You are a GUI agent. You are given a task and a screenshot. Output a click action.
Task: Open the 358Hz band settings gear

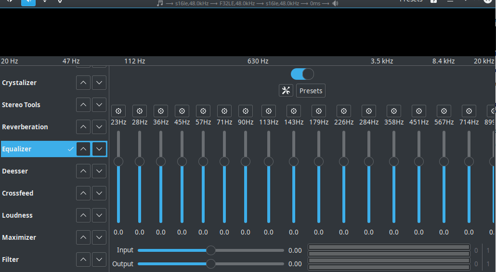point(394,111)
